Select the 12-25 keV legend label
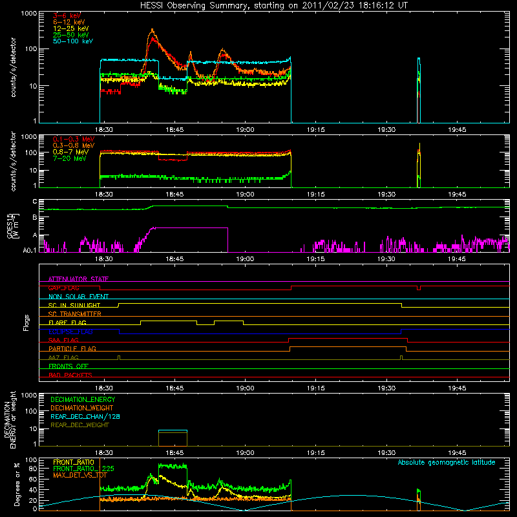The image size is (517, 517). click(71, 28)
